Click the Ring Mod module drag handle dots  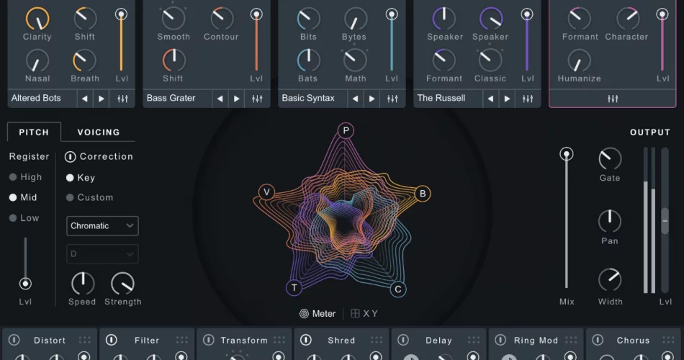(571, 340)
